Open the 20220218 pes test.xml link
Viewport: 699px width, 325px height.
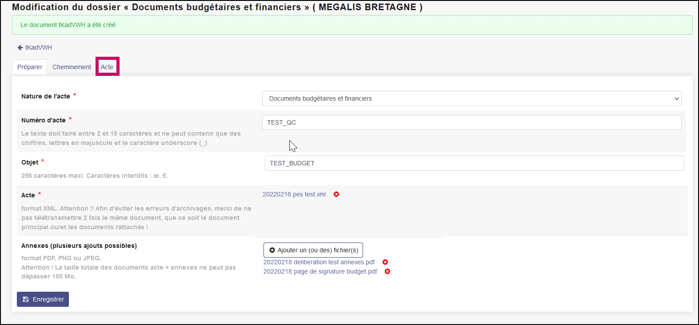(x=294, y=194)
